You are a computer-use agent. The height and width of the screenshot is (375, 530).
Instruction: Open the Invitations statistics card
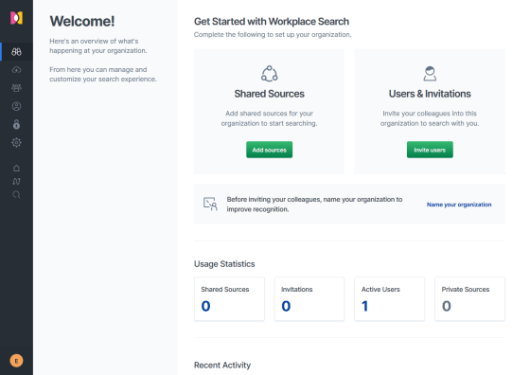click(x=309, y=299)
